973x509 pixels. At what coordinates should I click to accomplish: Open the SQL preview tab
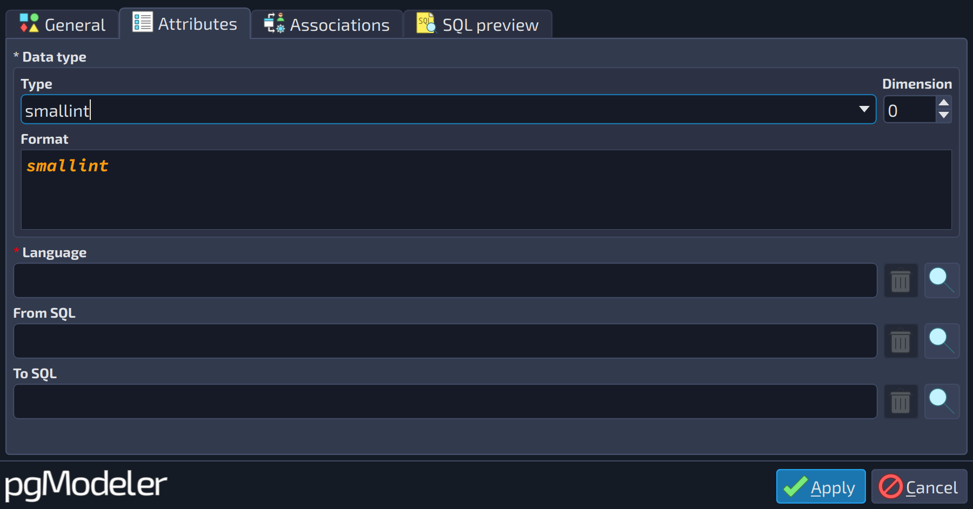point(478,24)
